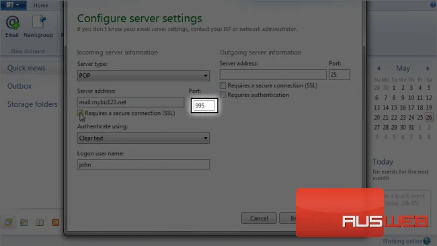The image size is (437, 246).
Task: Enable outgoing Requires a secure connection (SSL)
Action: point(223,85)
